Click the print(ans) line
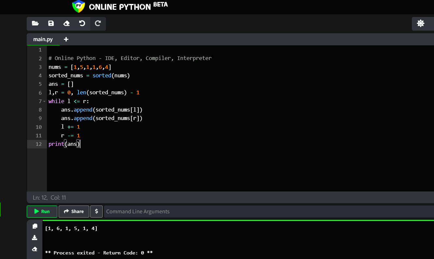Image resolution: width=434 pixels, height=259 pixels. coord(64,144)
